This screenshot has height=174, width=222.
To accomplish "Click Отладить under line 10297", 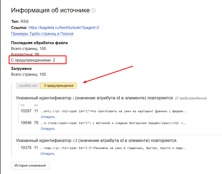I will [x=48, y=117].
